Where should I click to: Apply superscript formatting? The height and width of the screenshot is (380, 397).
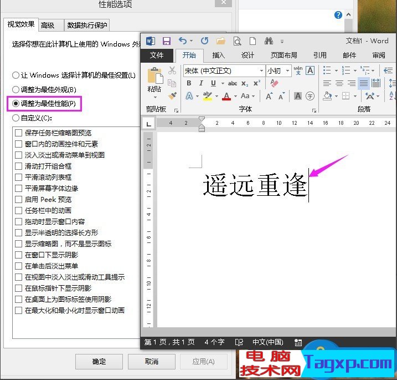(x=257, y=83)
